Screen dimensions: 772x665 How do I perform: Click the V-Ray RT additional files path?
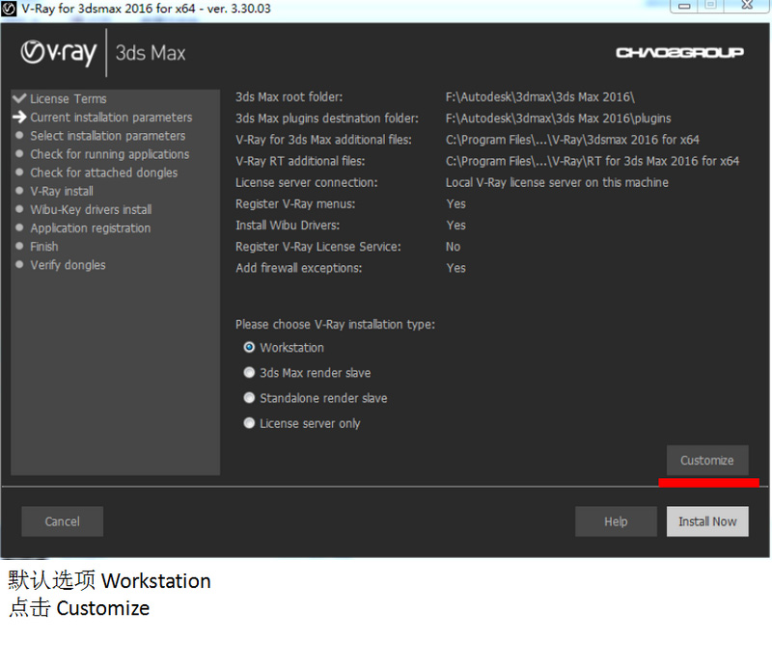click(593, 161)
